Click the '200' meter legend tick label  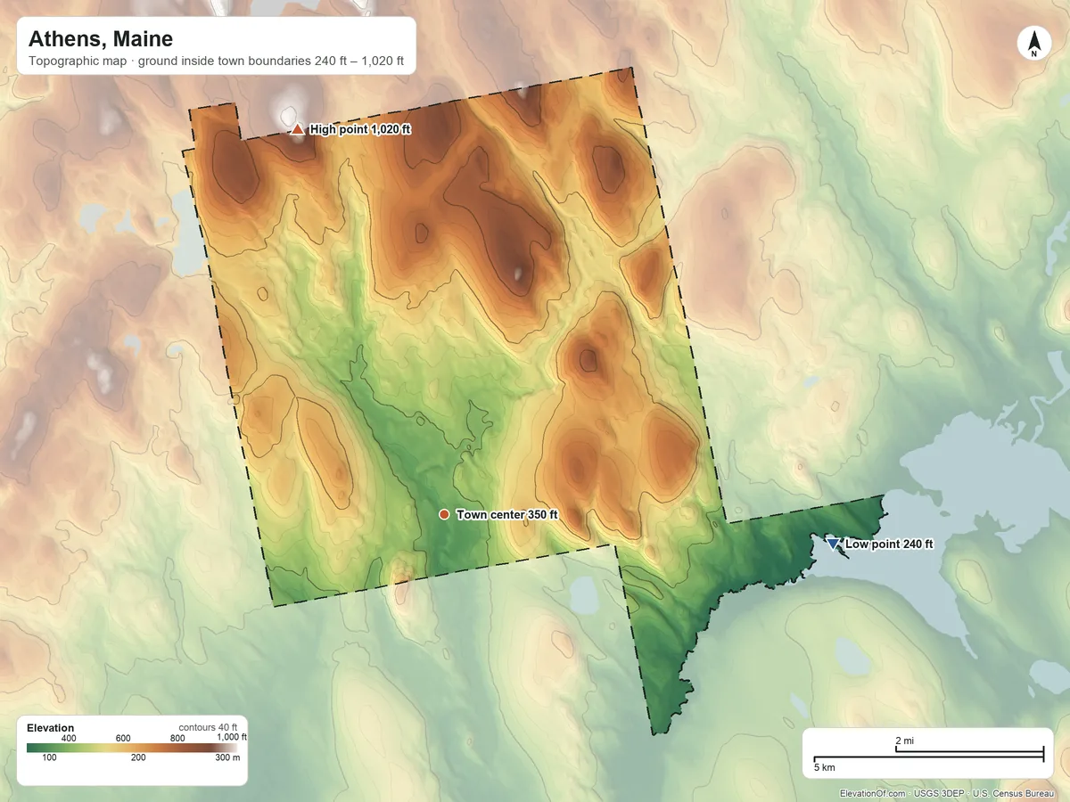tap(138, 757)
